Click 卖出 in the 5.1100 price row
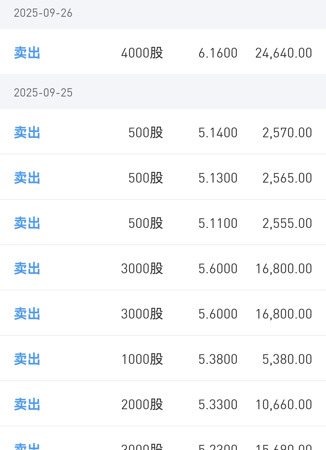Screen dimensions: 326x450 (27, 223)
